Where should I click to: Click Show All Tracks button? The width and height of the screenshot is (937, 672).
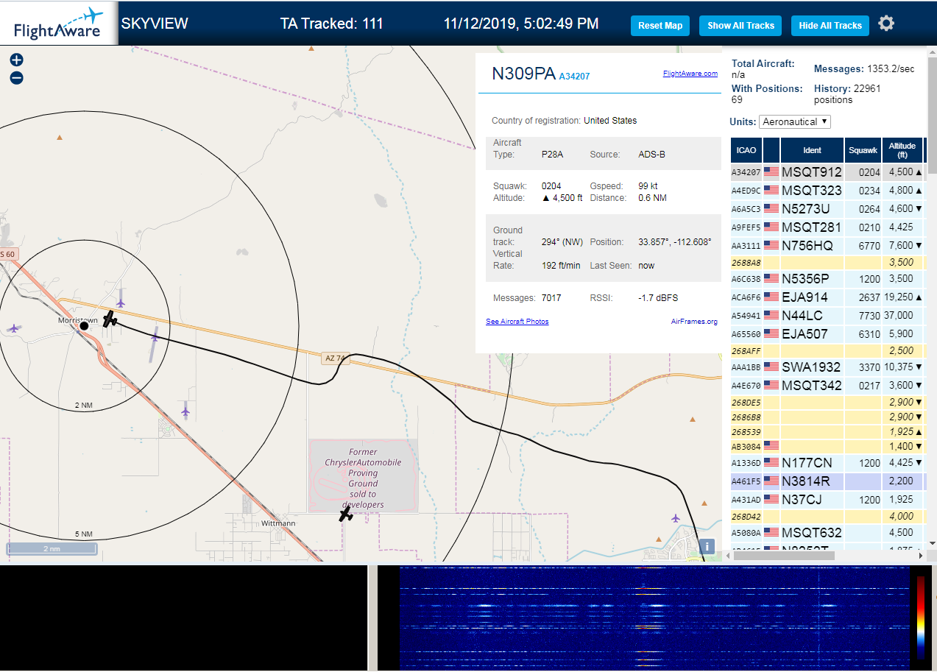click(x=741, y=25)
